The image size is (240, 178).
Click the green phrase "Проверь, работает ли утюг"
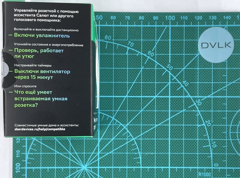39,53
